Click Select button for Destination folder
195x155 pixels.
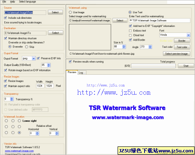coord(56,33)
